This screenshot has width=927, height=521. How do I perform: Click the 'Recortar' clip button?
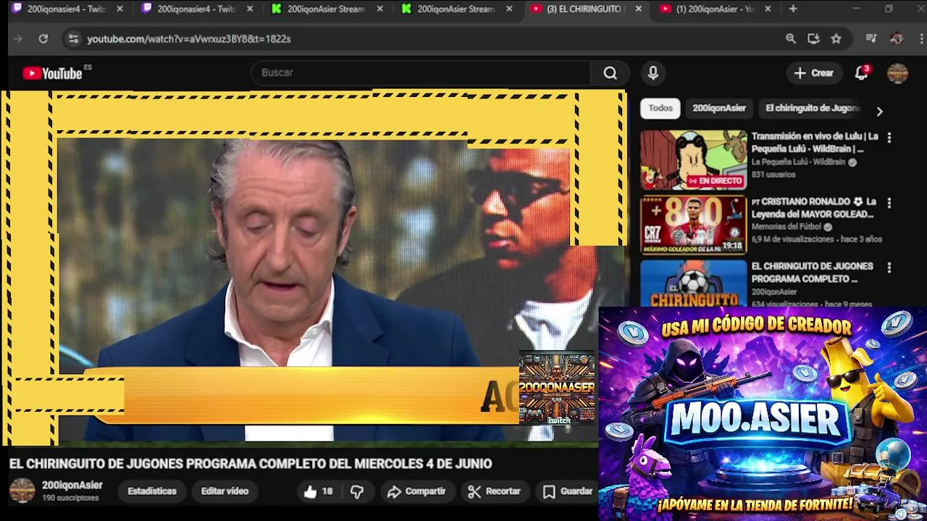494,491
